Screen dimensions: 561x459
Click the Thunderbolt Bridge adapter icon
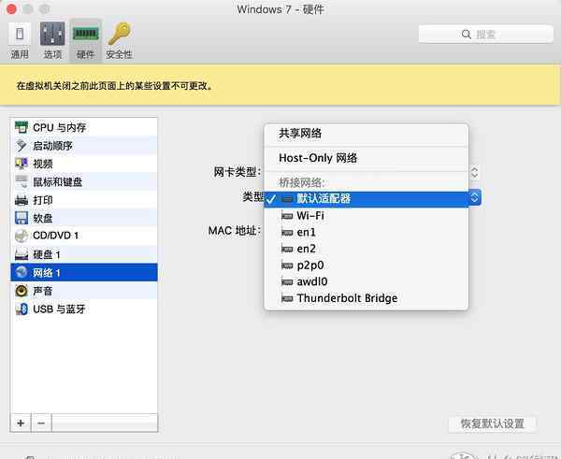[287, 298]
